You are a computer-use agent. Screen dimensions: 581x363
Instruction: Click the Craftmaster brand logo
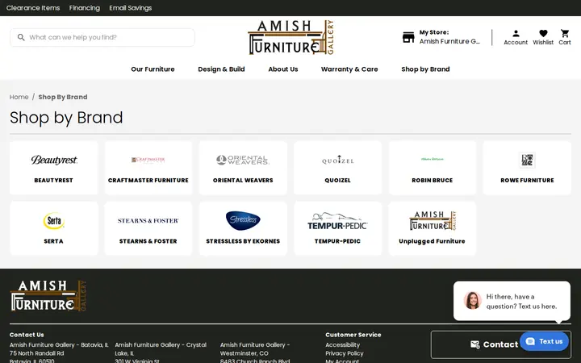148,160
